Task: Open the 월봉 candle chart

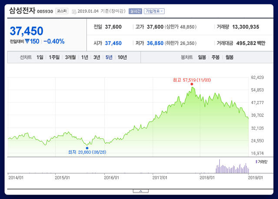Action: pos(229,57)
